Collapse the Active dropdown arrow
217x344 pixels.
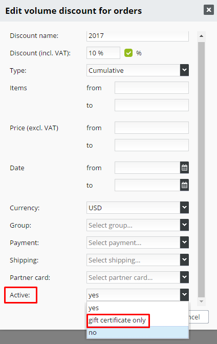coord(184,295)
